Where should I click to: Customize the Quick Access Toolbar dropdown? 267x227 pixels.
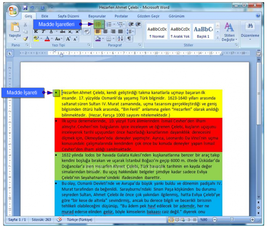pos(52,7)
